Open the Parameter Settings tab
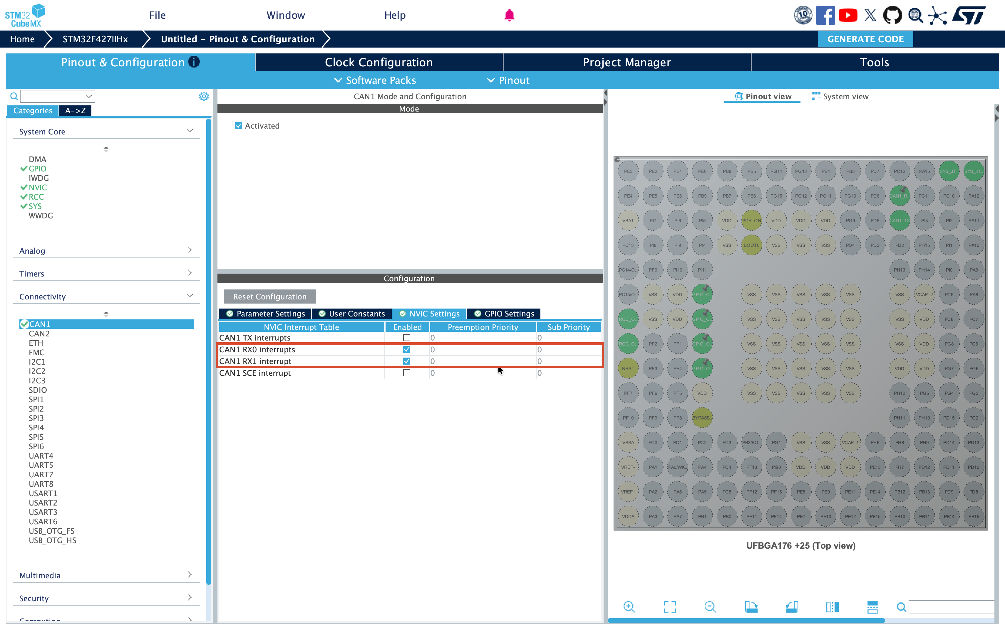Viewport: 1005px width, 630px height. click(x=265, y=313)
